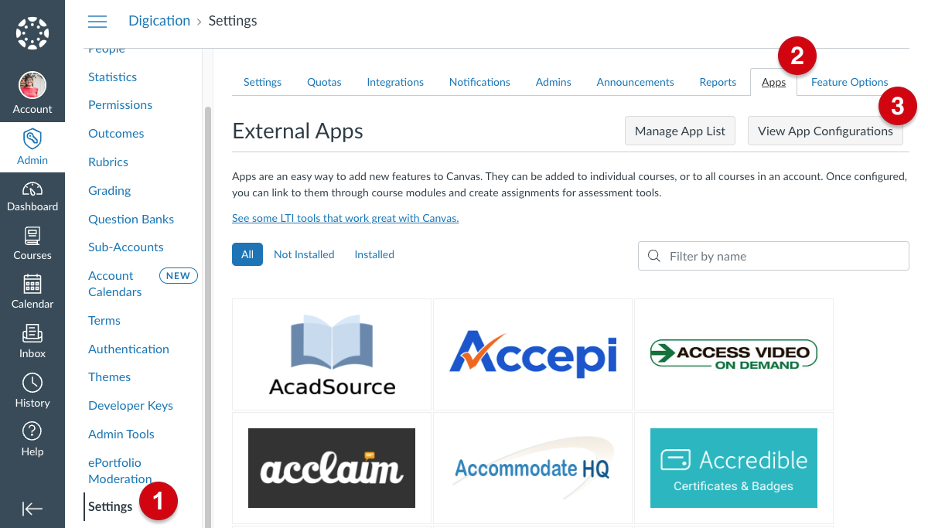
Task: Collapse the global navigation arrow icon
Action: [x=32, y=509]
